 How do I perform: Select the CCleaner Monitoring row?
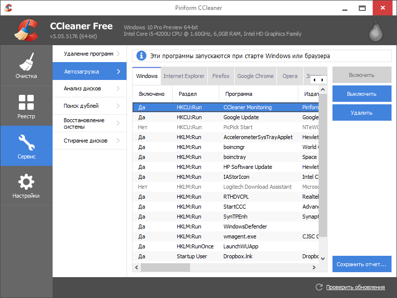[x=226, y=107]
